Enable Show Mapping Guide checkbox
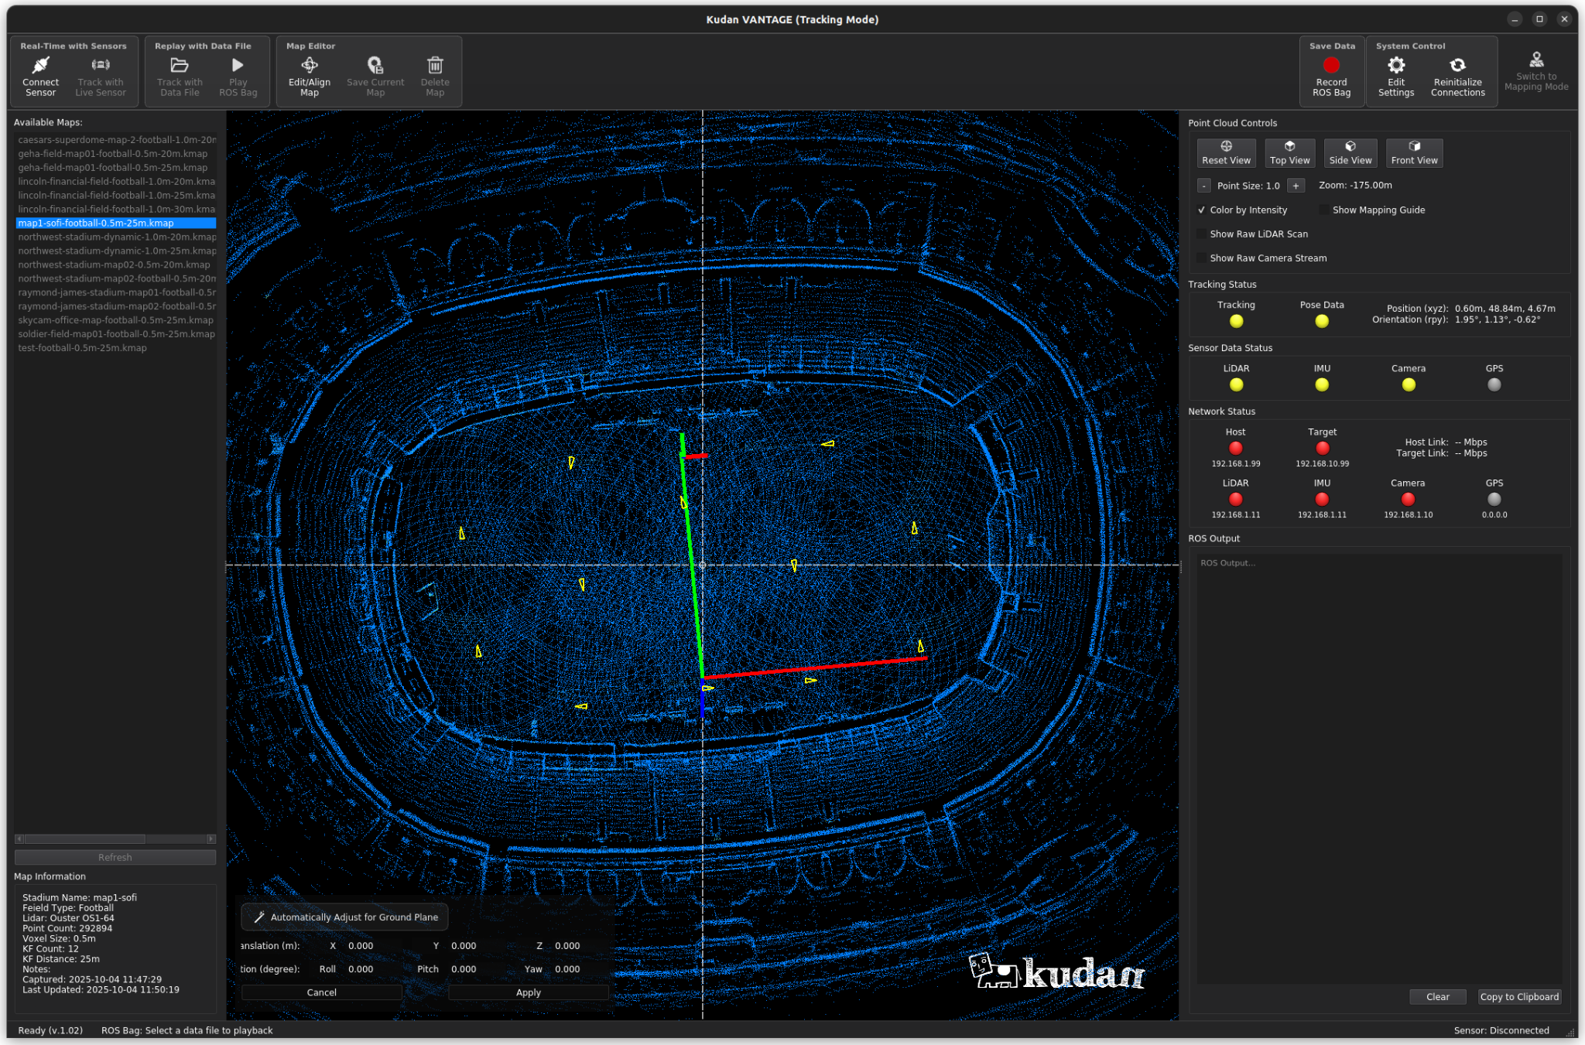The height and width of the screenshot is (1045, 1585). click(x=1324, y=210)
